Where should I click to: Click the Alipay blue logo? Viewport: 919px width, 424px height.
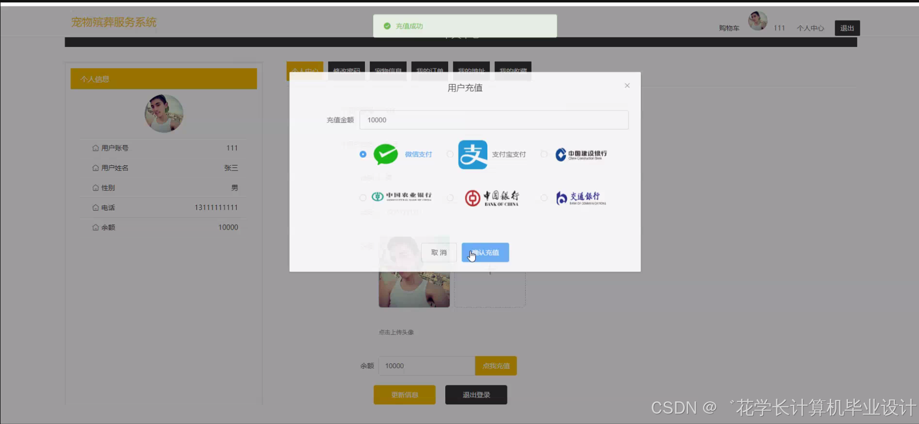click(x=473, y=154)
